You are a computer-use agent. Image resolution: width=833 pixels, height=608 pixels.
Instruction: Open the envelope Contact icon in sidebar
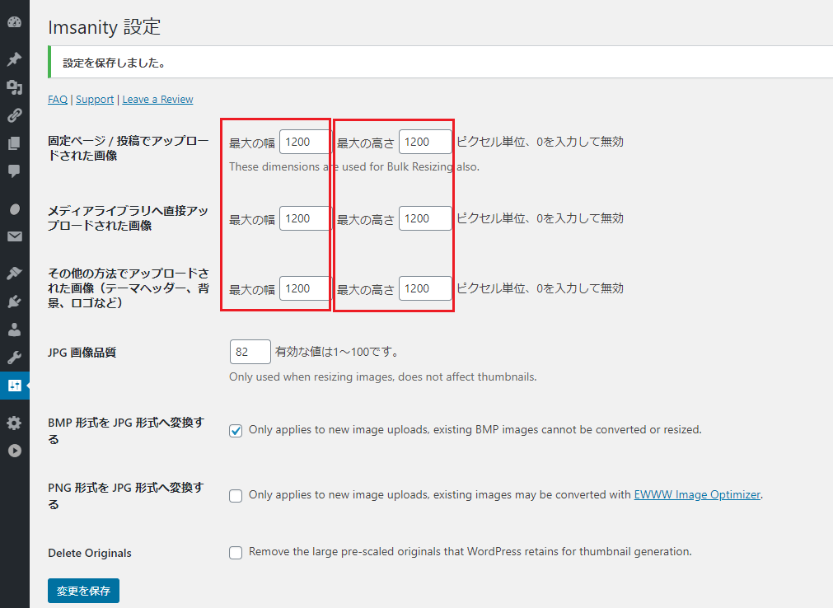(14, 237)
